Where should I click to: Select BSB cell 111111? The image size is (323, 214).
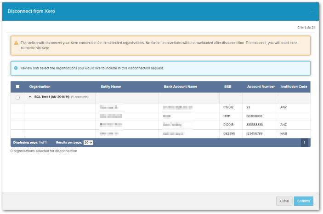click(227, 116)
